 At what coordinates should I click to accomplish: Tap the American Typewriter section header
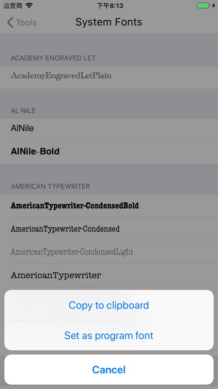pyautogui.click(x=51, y=186)
